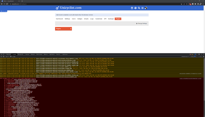
Task: Click the Safe mode is enabled banner
Action: click(102, 15)
